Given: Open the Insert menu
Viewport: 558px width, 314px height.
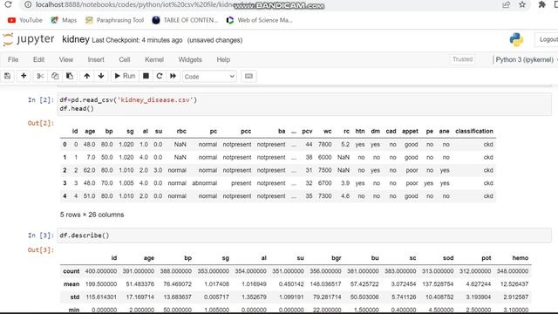Looking at the screenshot, I should [x=96, y=59].
